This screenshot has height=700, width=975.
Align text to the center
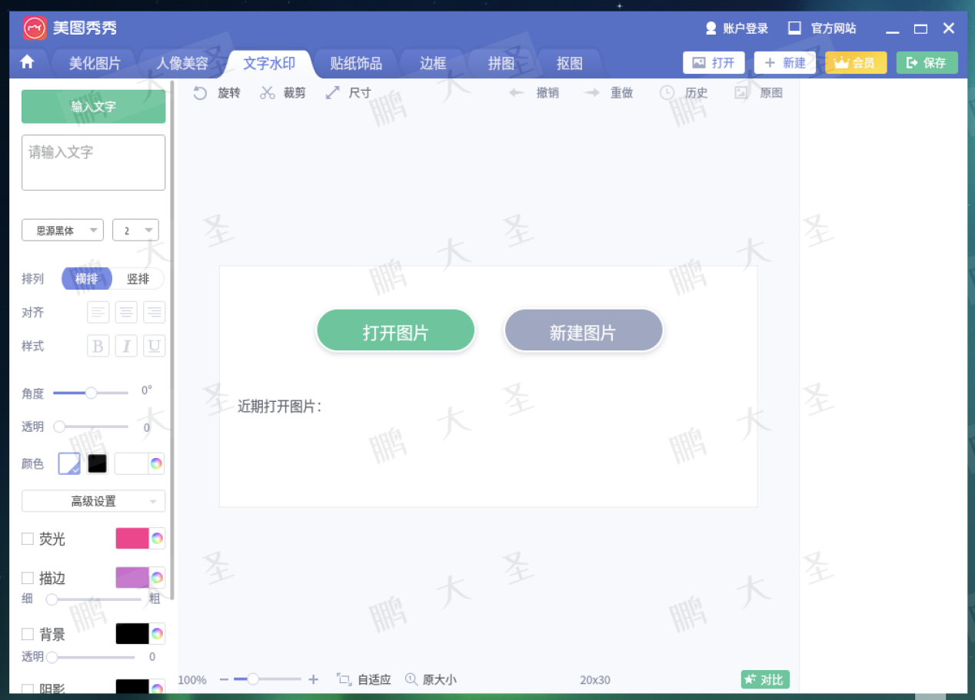126,312
